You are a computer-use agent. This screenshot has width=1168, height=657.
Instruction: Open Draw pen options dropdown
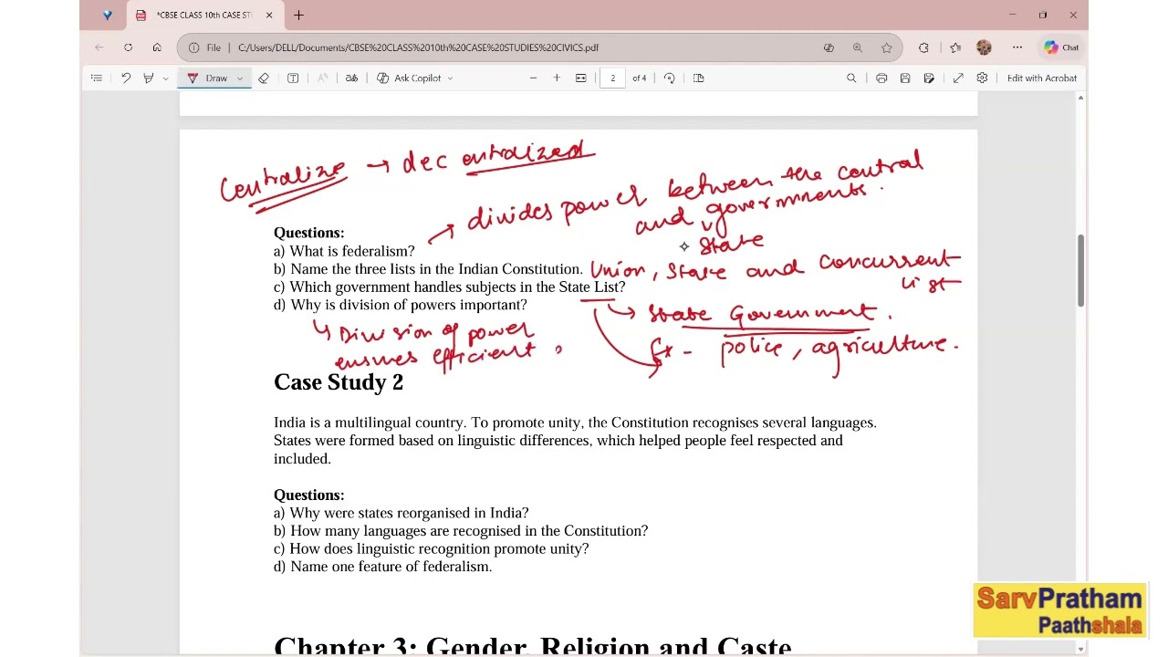pyautogui.click(x=240, y=78)
